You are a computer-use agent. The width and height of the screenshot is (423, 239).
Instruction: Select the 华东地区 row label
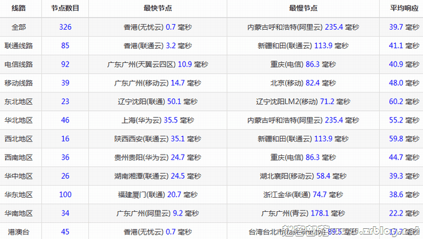pyautogui.click(x=18, y=195)
